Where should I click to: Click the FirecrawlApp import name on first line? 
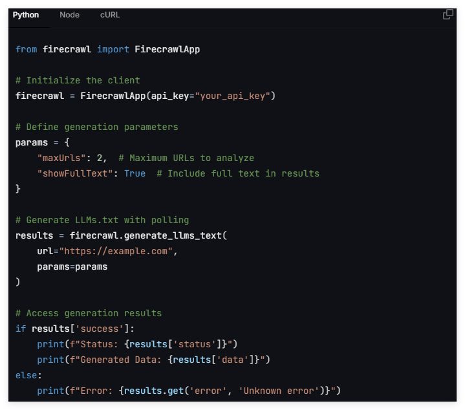pyautogui.click(x=167, y=49)
